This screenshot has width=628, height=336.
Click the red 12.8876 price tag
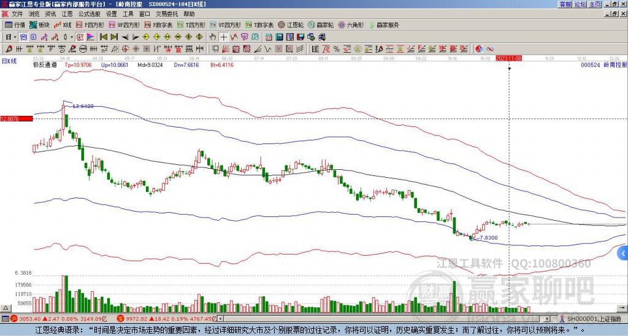17,118
